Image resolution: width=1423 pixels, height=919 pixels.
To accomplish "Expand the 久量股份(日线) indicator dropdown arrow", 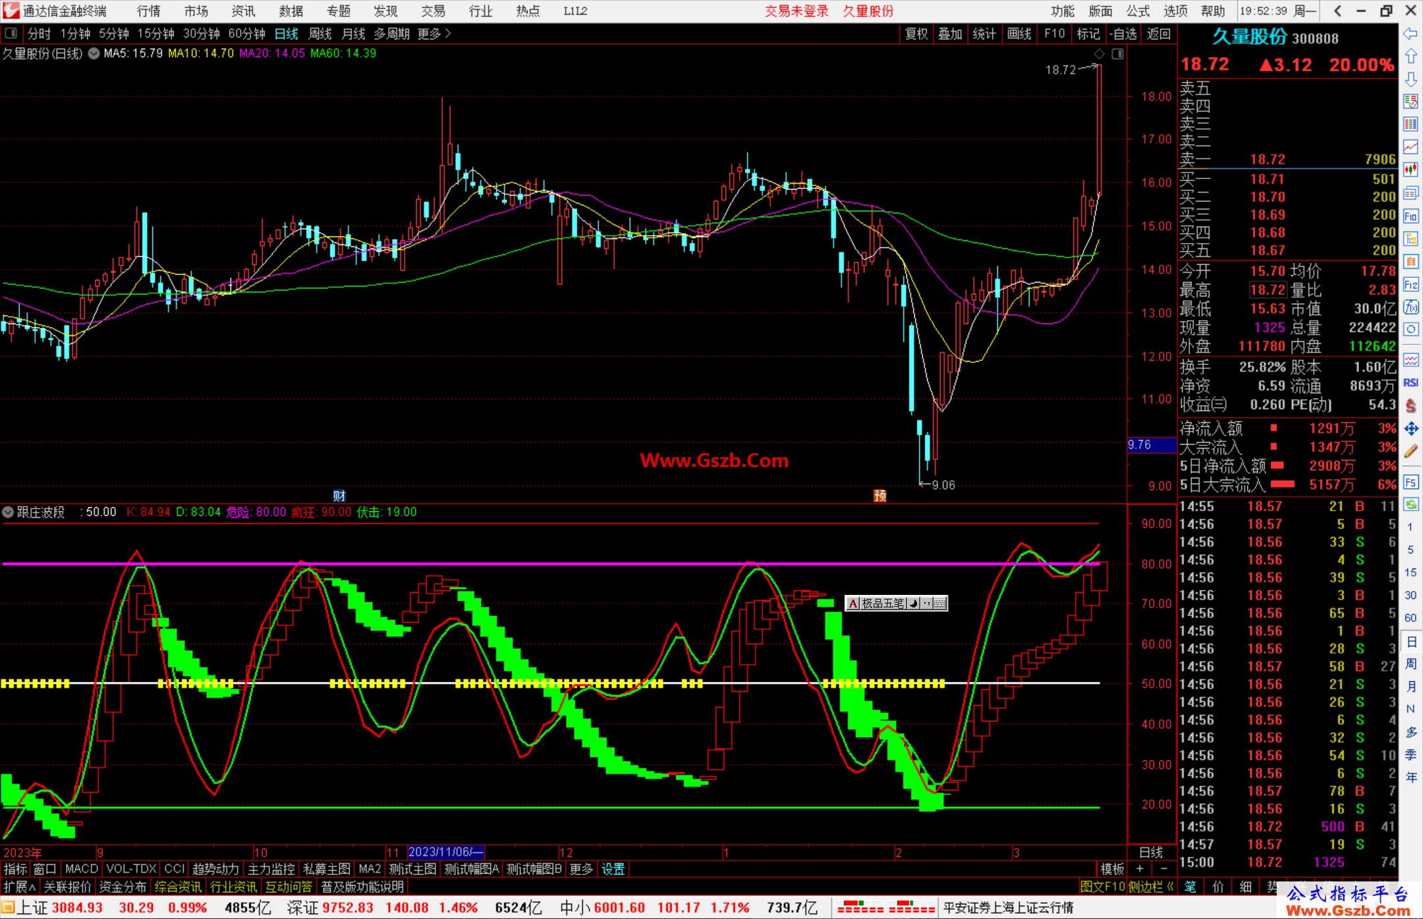I will point(94,53).
